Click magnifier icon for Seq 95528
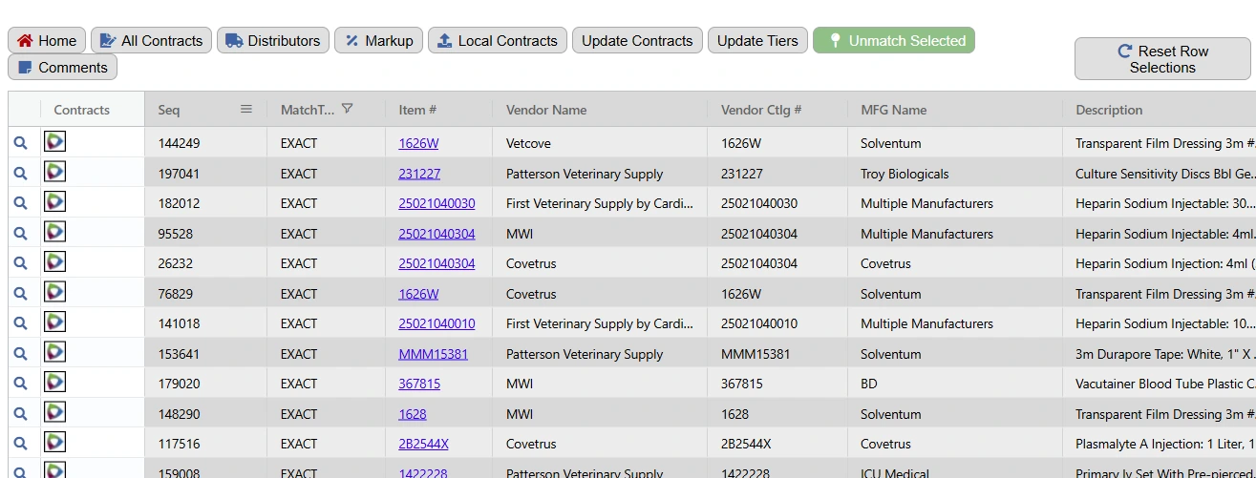The image size is (1256, 478). pos(20,234)
